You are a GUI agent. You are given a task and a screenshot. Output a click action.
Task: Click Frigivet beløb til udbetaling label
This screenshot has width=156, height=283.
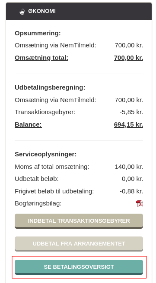tap(54, 191)
